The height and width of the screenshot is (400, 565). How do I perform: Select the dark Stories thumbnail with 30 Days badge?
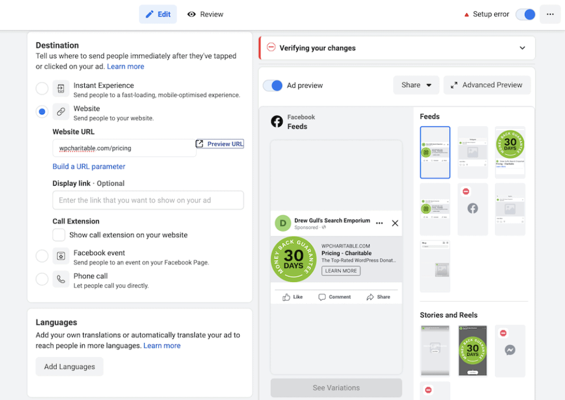(x=473, y=351)
